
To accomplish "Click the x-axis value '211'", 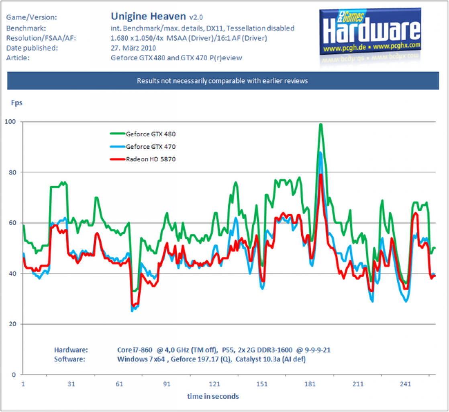I will [x=358, y=384].
